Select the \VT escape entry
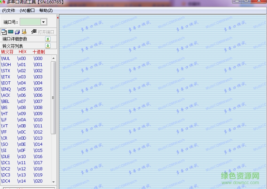Image resolution: width=267 pixels, height=189 pixels. click(x=4, y=126)
